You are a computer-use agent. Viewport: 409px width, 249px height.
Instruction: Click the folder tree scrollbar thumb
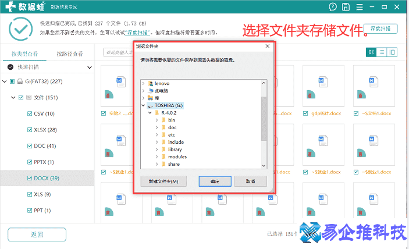click(264, 119)
